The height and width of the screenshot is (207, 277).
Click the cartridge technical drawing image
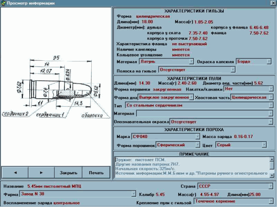[x=55, y=86]
